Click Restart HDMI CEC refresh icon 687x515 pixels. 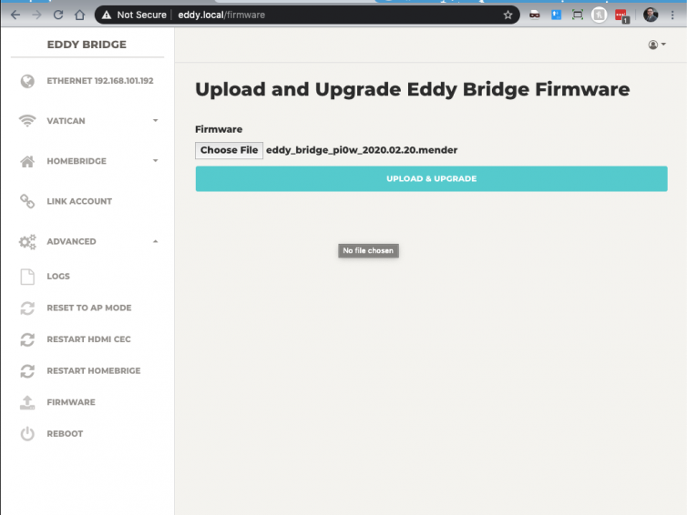(x=27, y=339)
